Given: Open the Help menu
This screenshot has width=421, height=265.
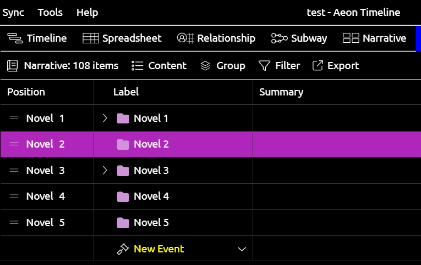Looking at the screenshot, I should coord(88,13).
